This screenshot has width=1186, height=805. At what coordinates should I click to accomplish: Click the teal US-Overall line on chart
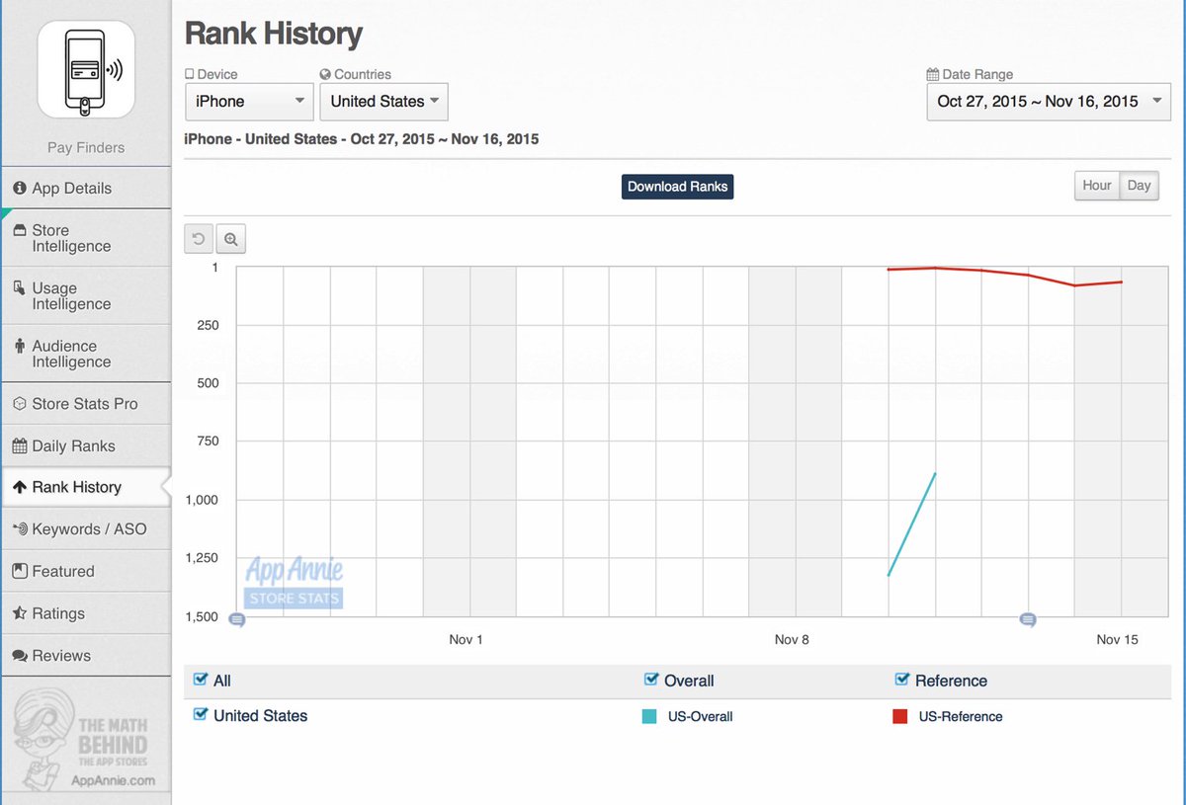(x=911, y=524)
